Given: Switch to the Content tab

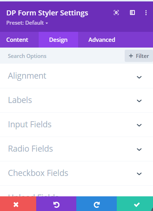Looking at the screenshot, I should [x=17, y=40].
